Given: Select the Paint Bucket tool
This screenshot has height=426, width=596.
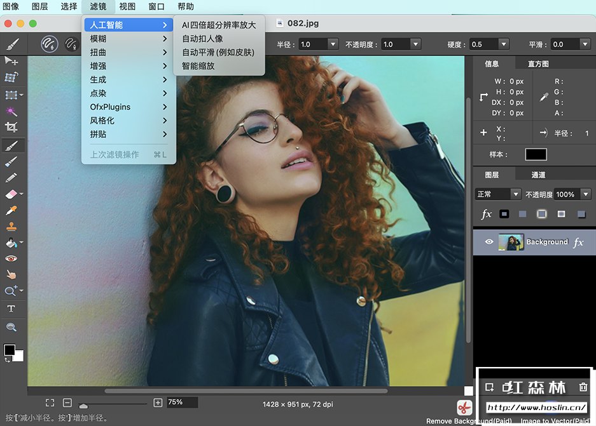Looking at the screenshot, I should 11,243.
